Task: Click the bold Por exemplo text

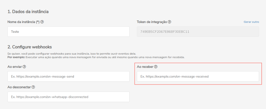Action: 16,57
